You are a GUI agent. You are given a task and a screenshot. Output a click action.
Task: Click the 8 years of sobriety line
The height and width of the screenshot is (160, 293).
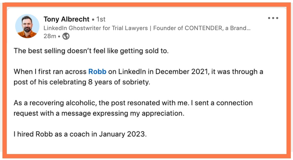tap(82, 82)
